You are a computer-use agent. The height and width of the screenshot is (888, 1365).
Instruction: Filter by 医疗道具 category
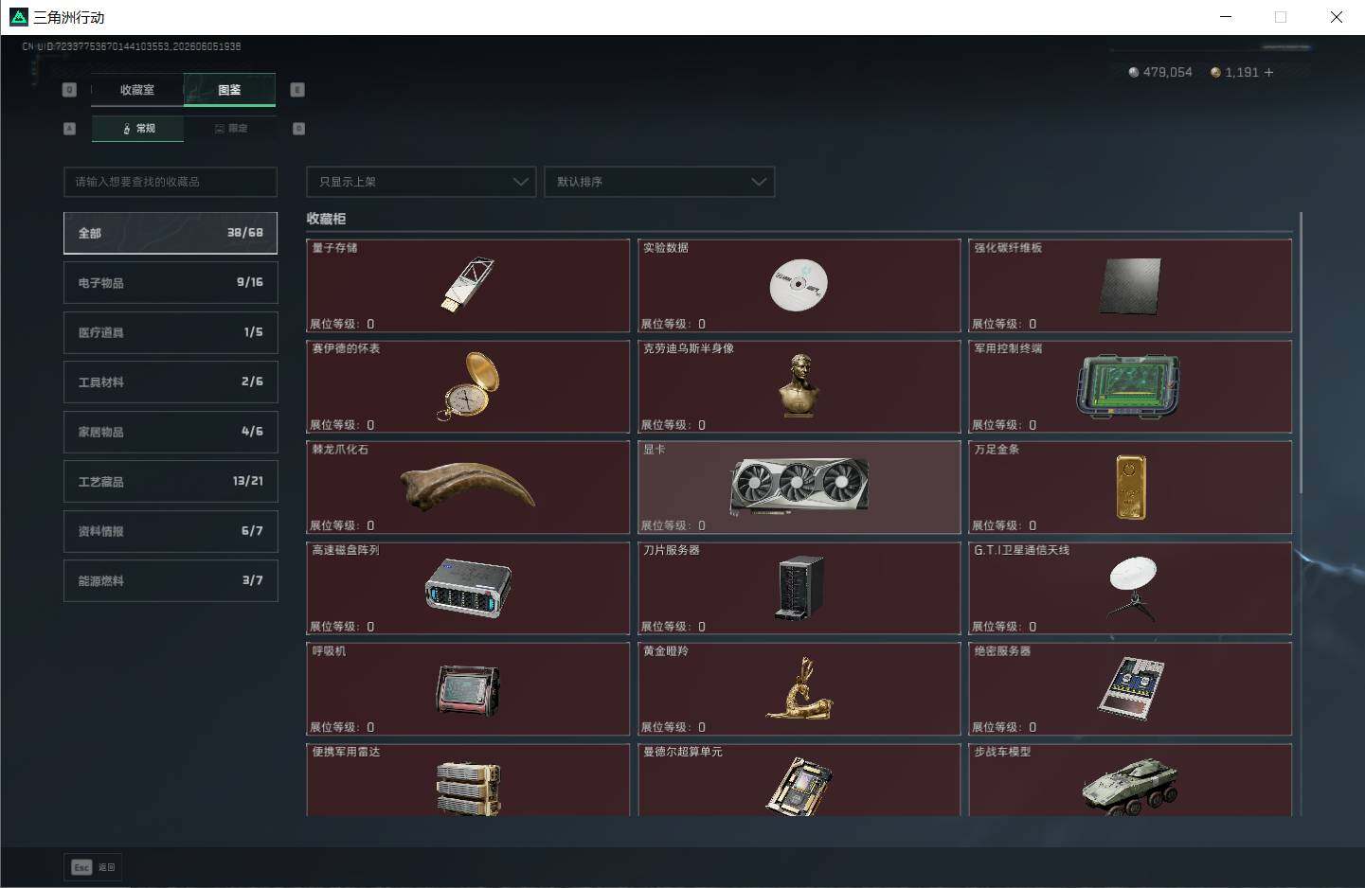[x=171, y=332]
